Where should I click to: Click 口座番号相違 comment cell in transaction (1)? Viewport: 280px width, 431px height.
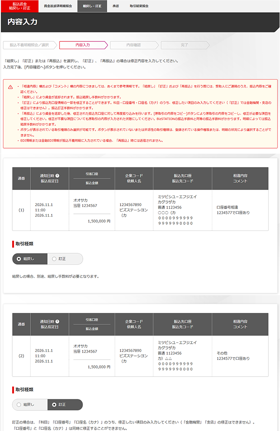[233, 210]
